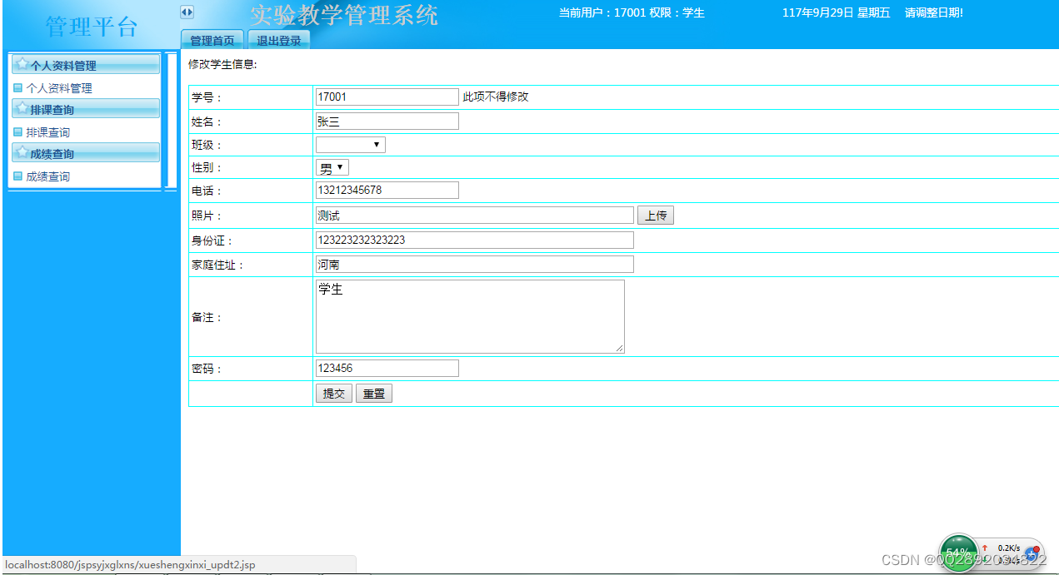1059x575 pixels.
Task: Click the star icon on 成绩查询 header
Action: tap(22, 152)
